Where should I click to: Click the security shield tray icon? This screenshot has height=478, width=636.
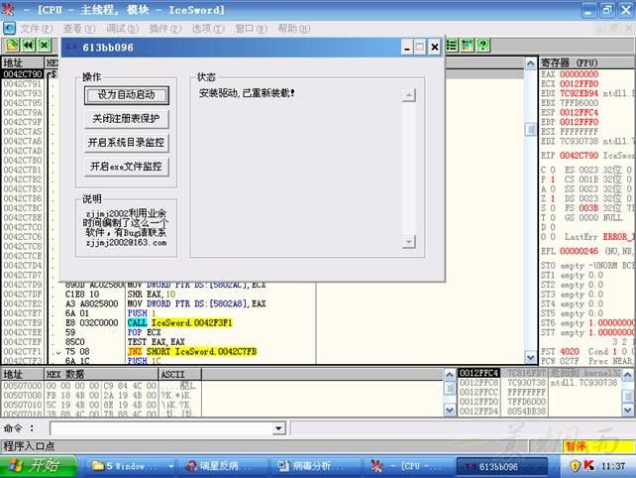(575, 465)
